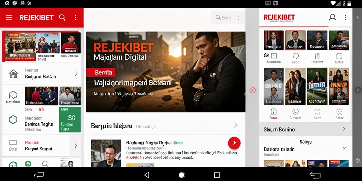Open the man in white shirt thumbnail at left
Viewport: 362px width, 181px height.
70,96
